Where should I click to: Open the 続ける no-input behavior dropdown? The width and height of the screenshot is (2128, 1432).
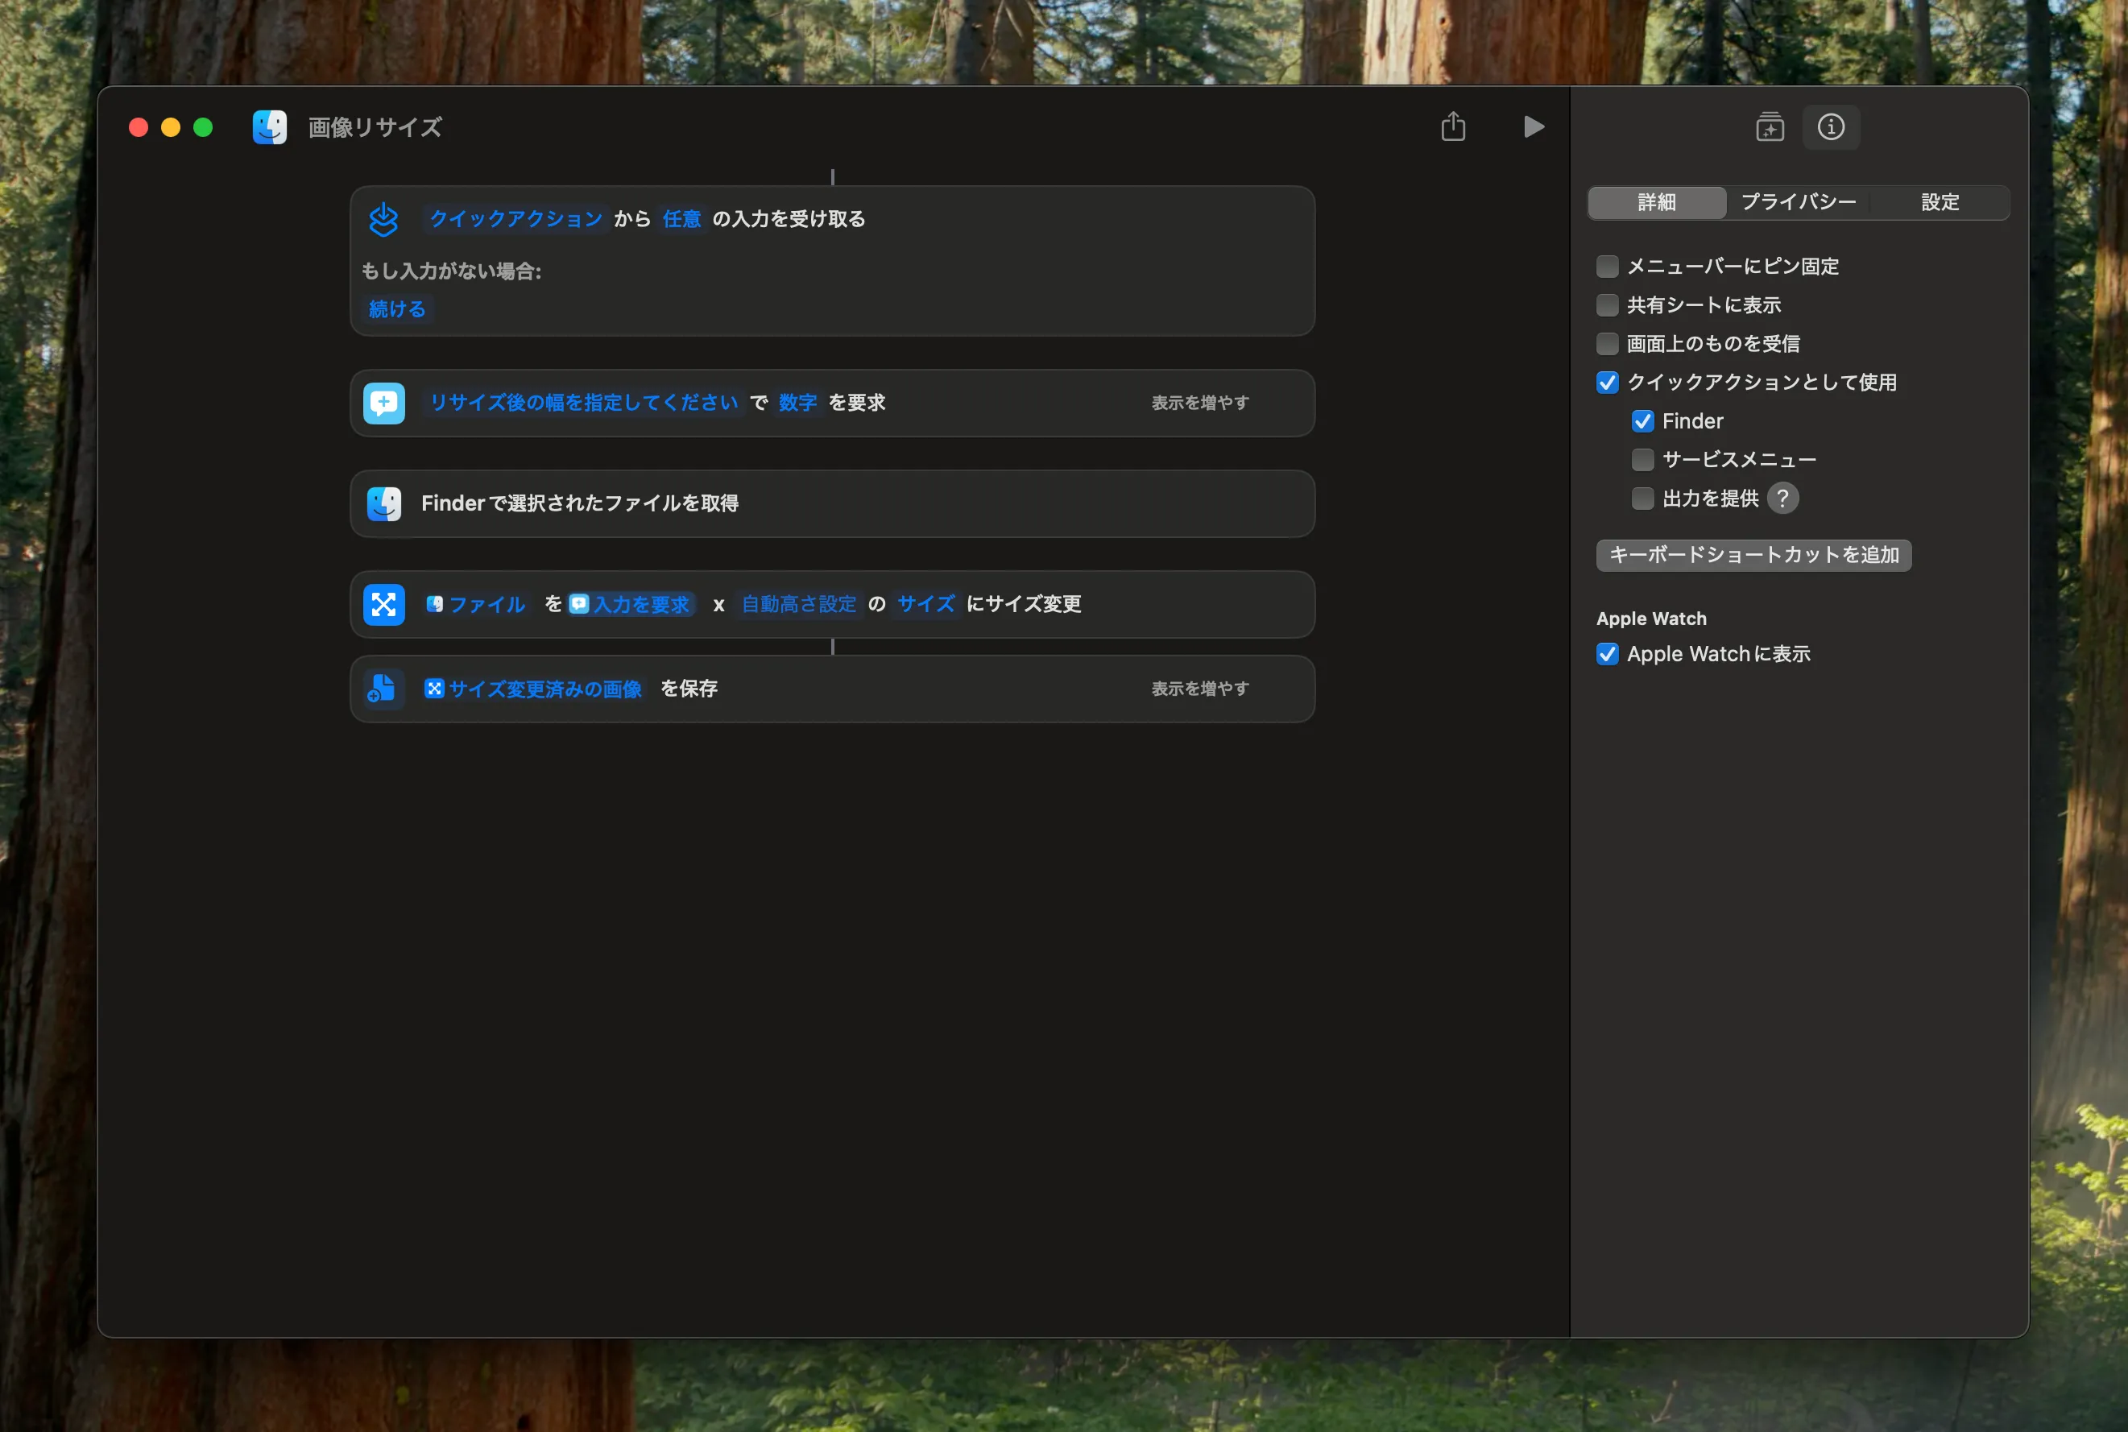point(397,309)
